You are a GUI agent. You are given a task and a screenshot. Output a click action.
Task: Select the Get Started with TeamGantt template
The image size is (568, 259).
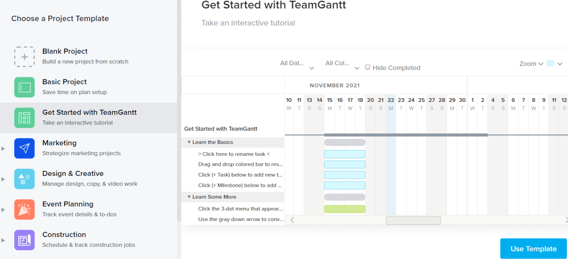point(88,118)
